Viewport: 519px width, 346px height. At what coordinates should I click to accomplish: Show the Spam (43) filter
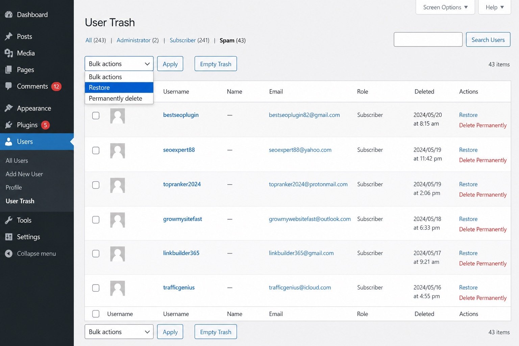[x=232, y=41]
